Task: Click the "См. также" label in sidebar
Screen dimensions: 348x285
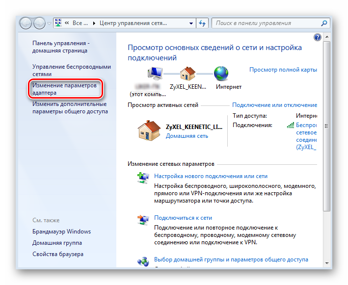Action: (46, 220)
